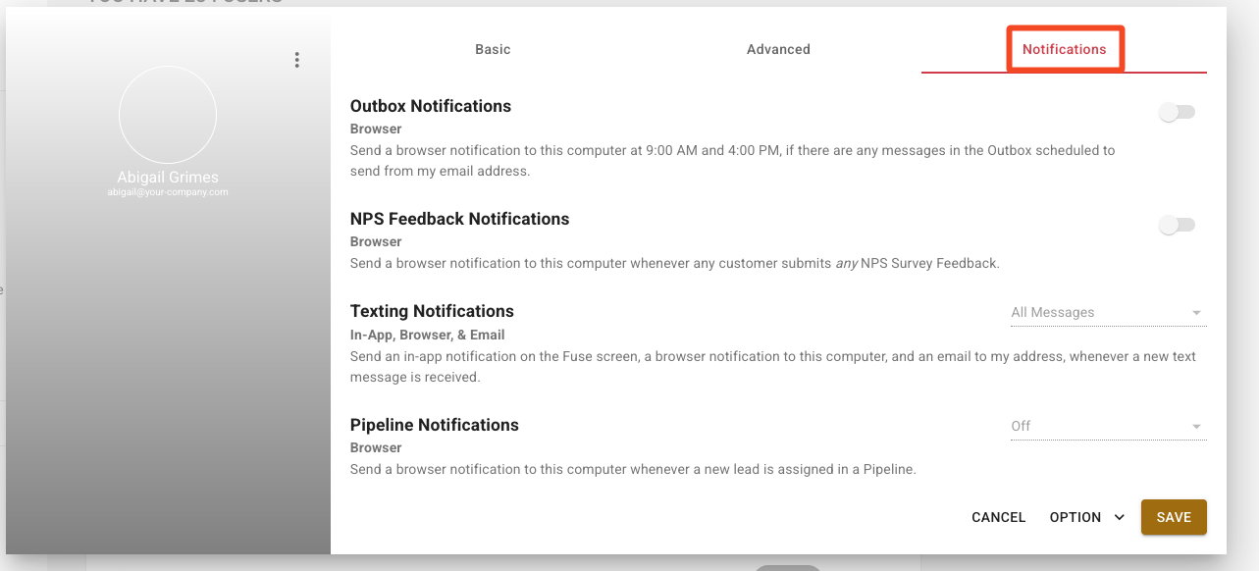Turn on NPS Feedback Notifications toggle
Screen dimensions: 1259x571
coord(1177,225)
